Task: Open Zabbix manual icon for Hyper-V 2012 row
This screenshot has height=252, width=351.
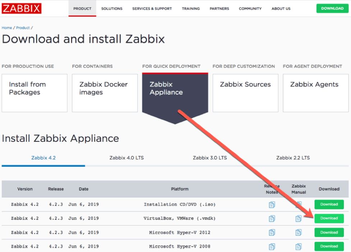Action: click(x=299, y=233)
